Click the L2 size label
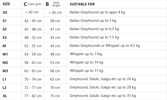167x100 pixels. (4, 88)
